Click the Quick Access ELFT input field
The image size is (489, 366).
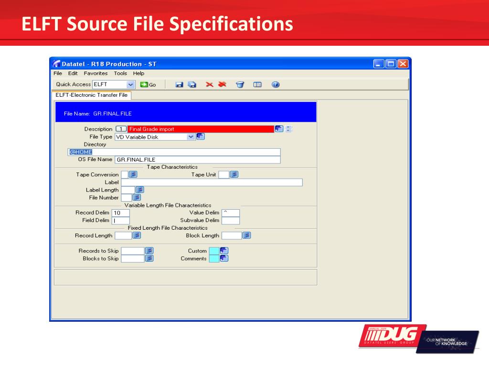pos(110,84)
